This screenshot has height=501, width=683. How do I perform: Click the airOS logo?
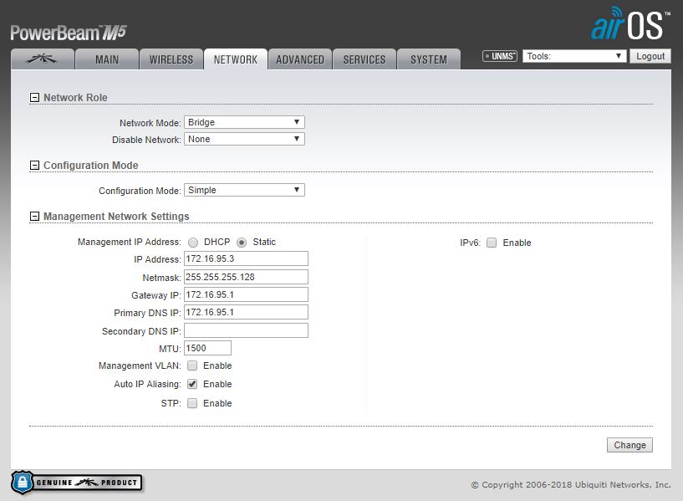629,24
